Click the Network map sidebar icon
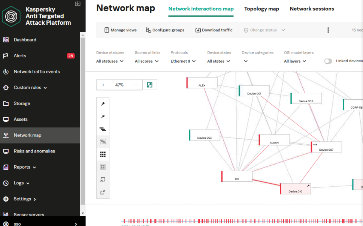Viewport: 363px width, 226px height. [6, 135]
